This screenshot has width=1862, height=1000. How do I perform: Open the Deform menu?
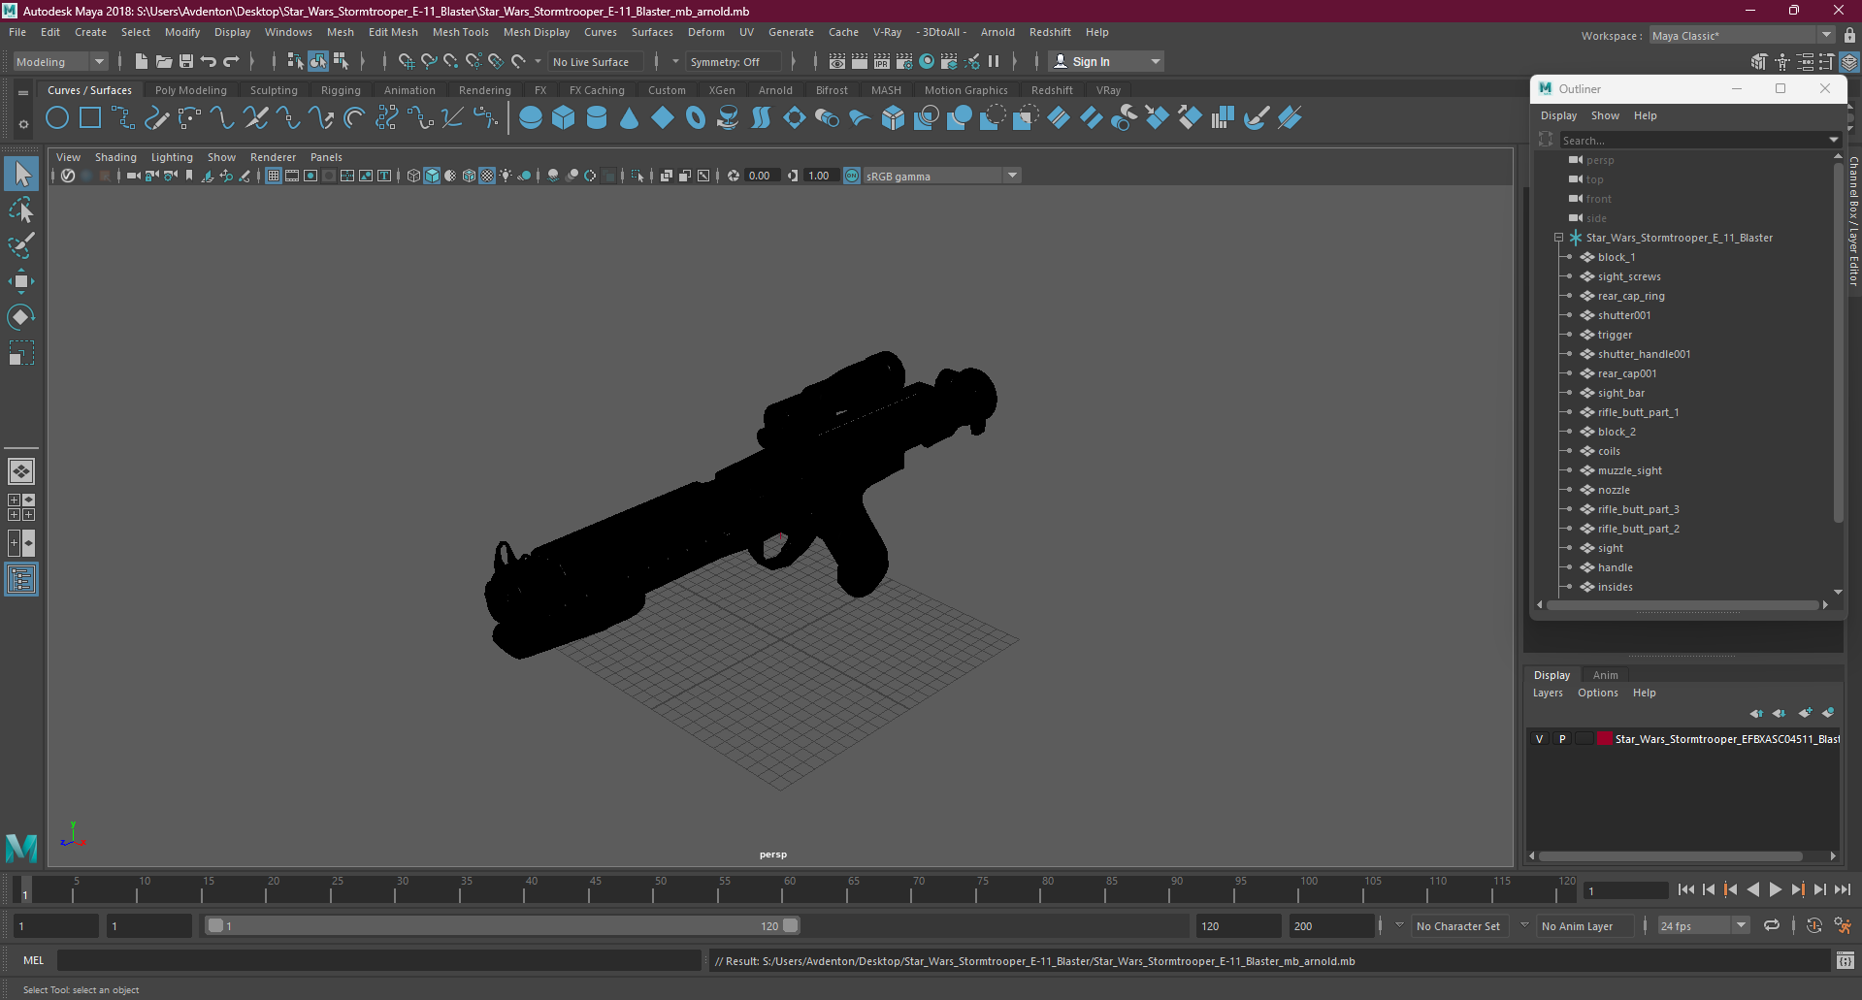point(705,32)
